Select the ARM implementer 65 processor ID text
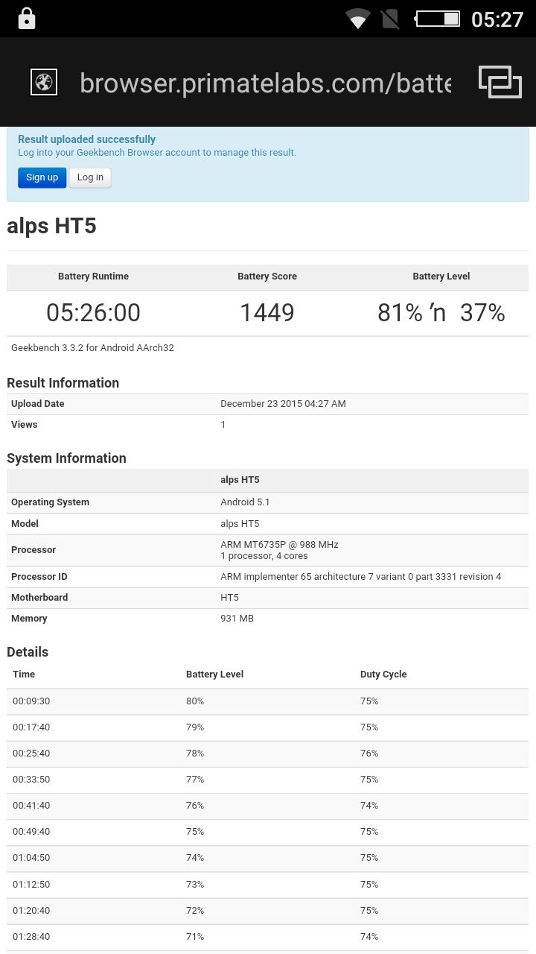 click(x=361, y=577)
